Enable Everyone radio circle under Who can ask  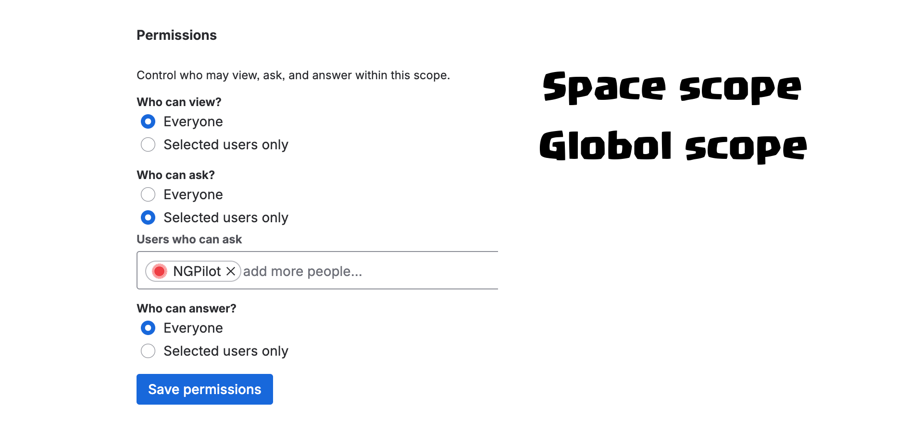click(x=148, y=194)
